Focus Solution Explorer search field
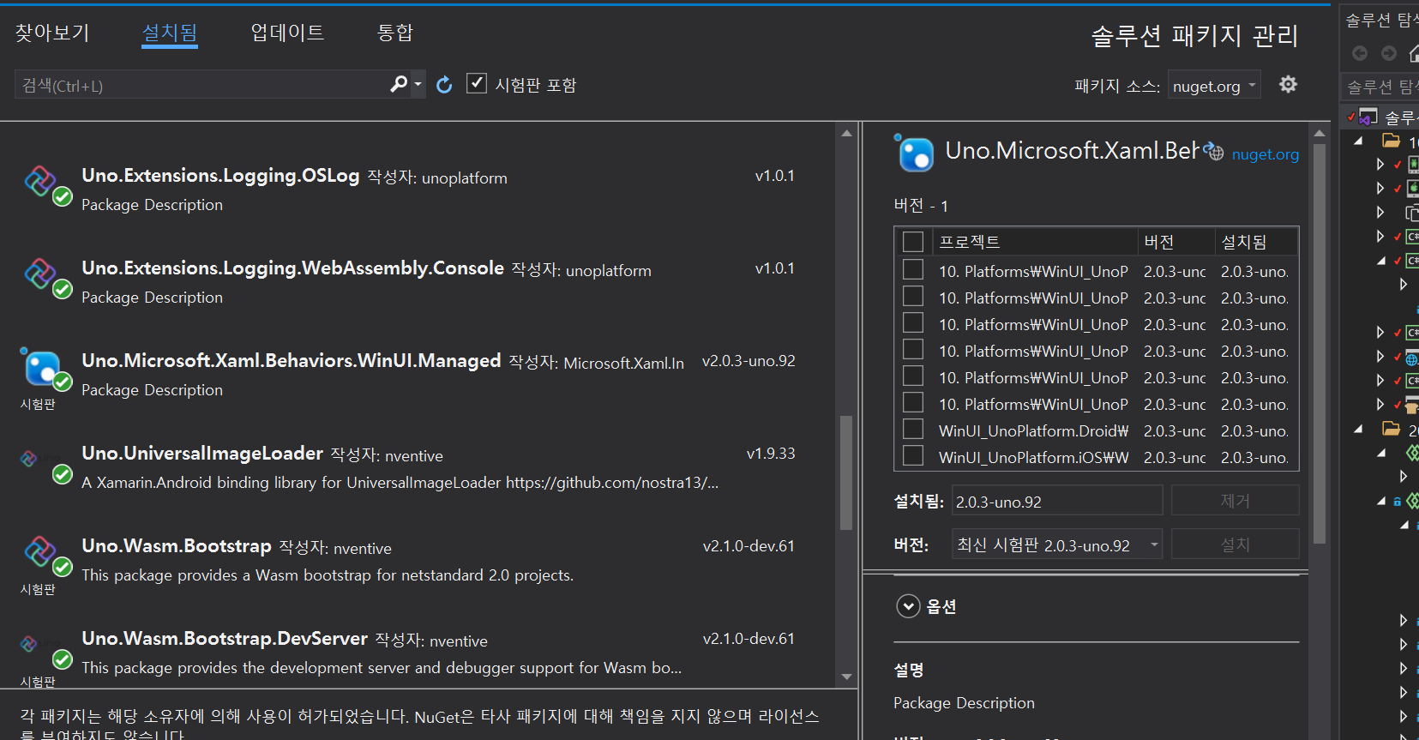This screenshot has height=740, width=1419. (x=1380, y=87)
